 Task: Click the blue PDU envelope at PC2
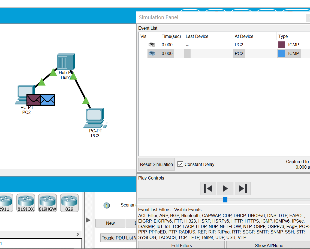click(48, 100)
